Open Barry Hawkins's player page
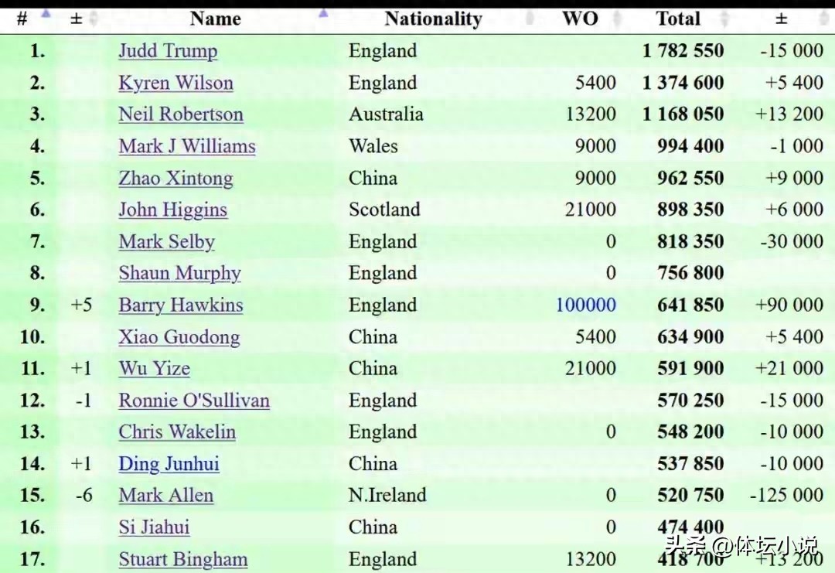835x573 pixels. 180,305
